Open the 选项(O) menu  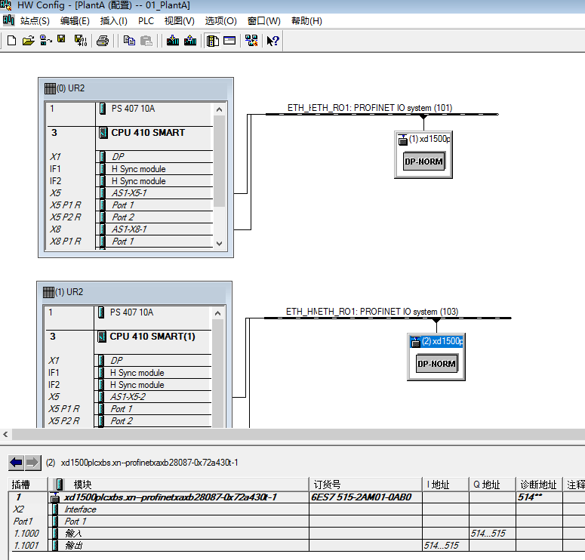220,21
